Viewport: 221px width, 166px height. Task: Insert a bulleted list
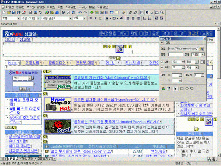click(x=150, y=18)
